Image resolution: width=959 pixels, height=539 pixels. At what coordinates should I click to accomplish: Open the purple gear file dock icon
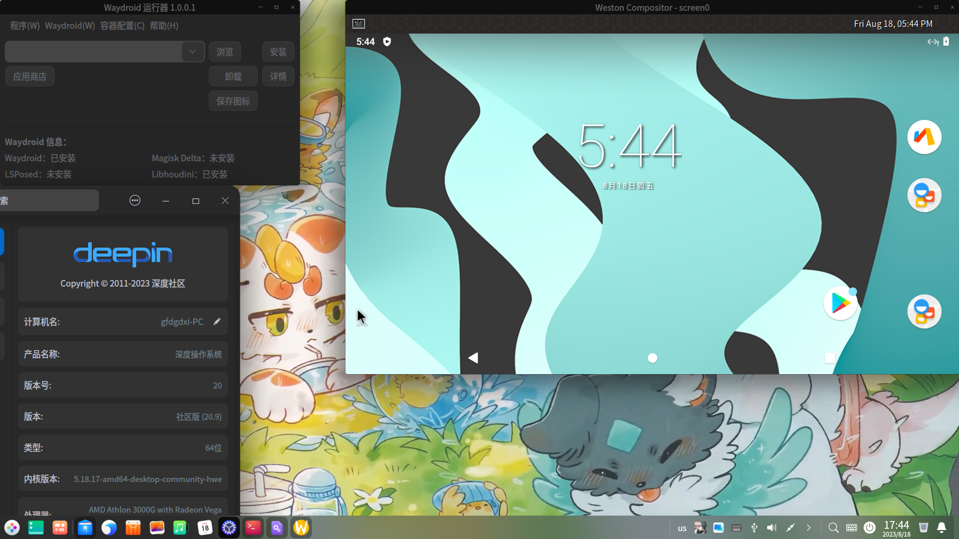click(x=277, y=528)
